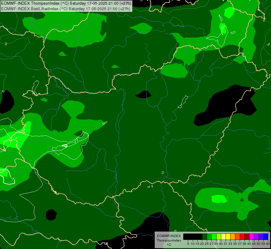Image resolution: width=271 pixels, height=249 pixels.
Task: Click legend tick value 5
Action: [188, 244]
